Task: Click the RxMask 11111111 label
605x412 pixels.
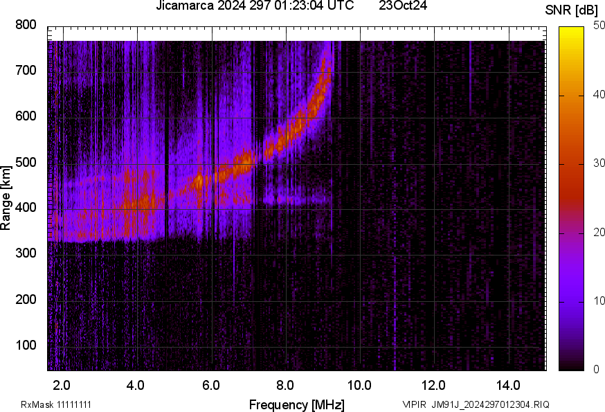Action: (56, 404)
